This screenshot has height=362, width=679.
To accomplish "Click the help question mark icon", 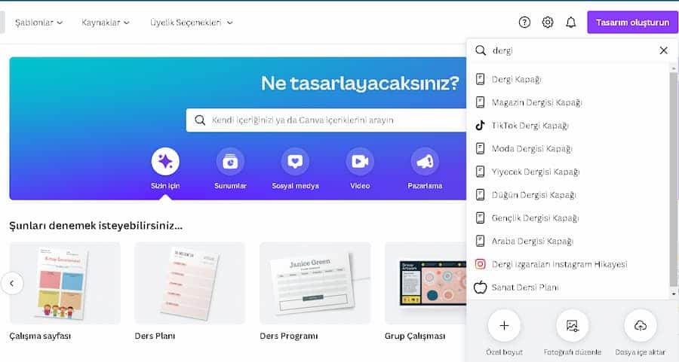I will click(524, 23).
